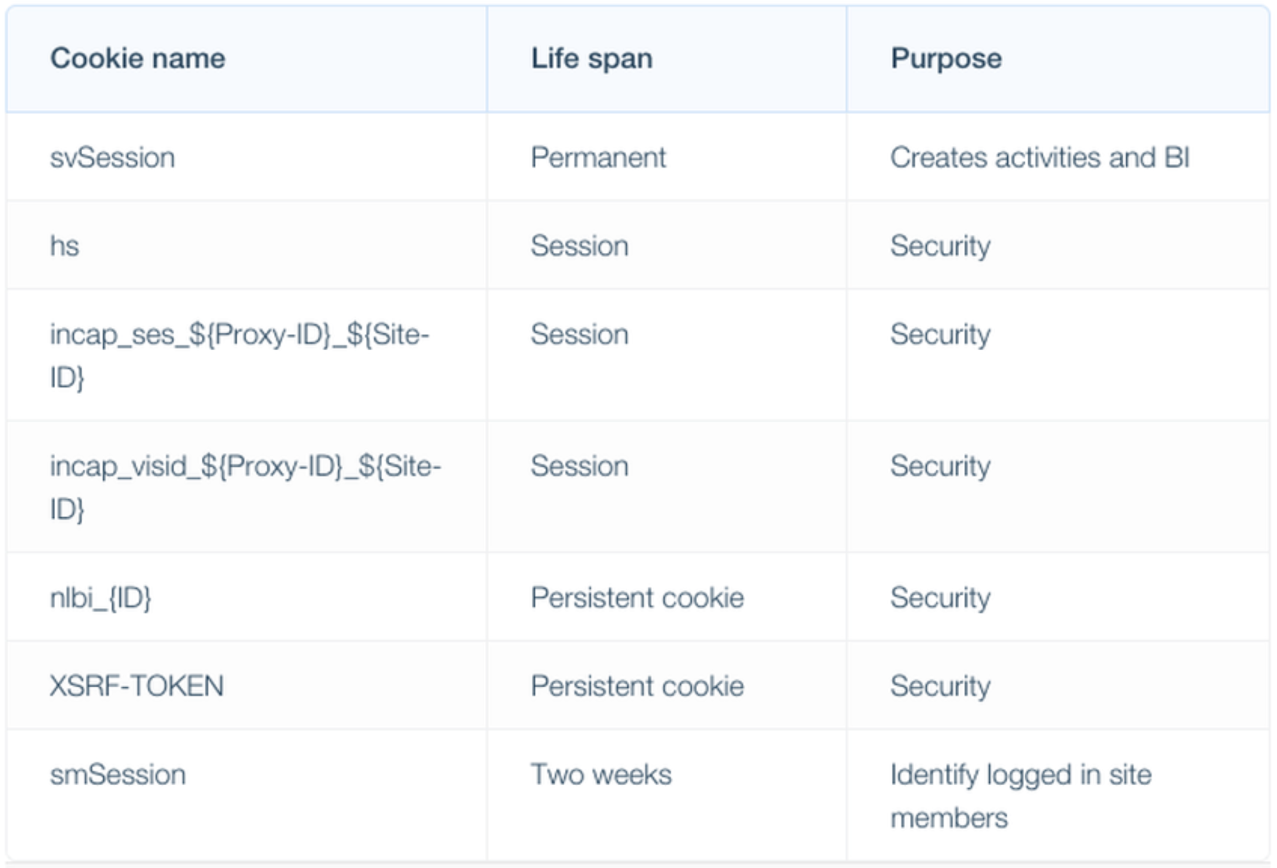Click Session life span in incap_ses_ row
Screen dimensions: 1277x868
579,334
